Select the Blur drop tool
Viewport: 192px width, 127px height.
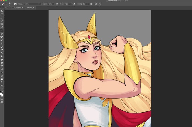2,57
